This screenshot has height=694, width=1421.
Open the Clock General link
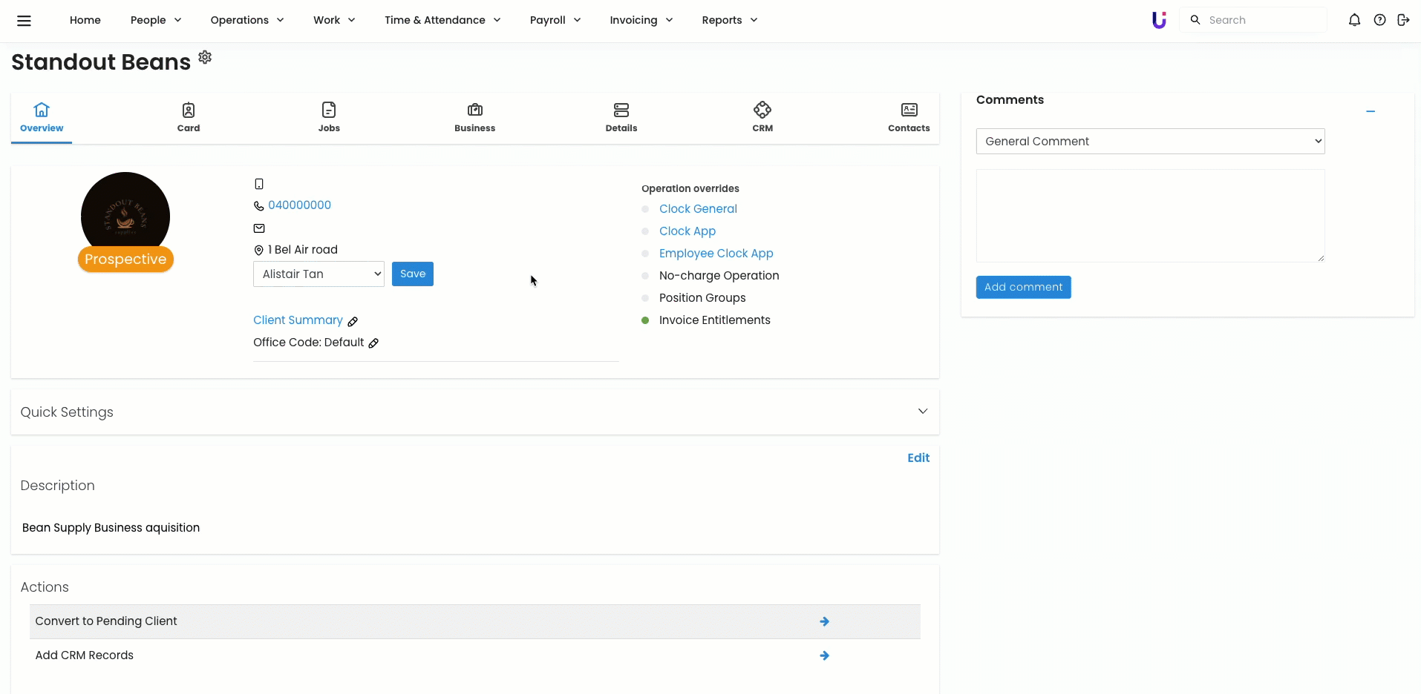point(698,209)
